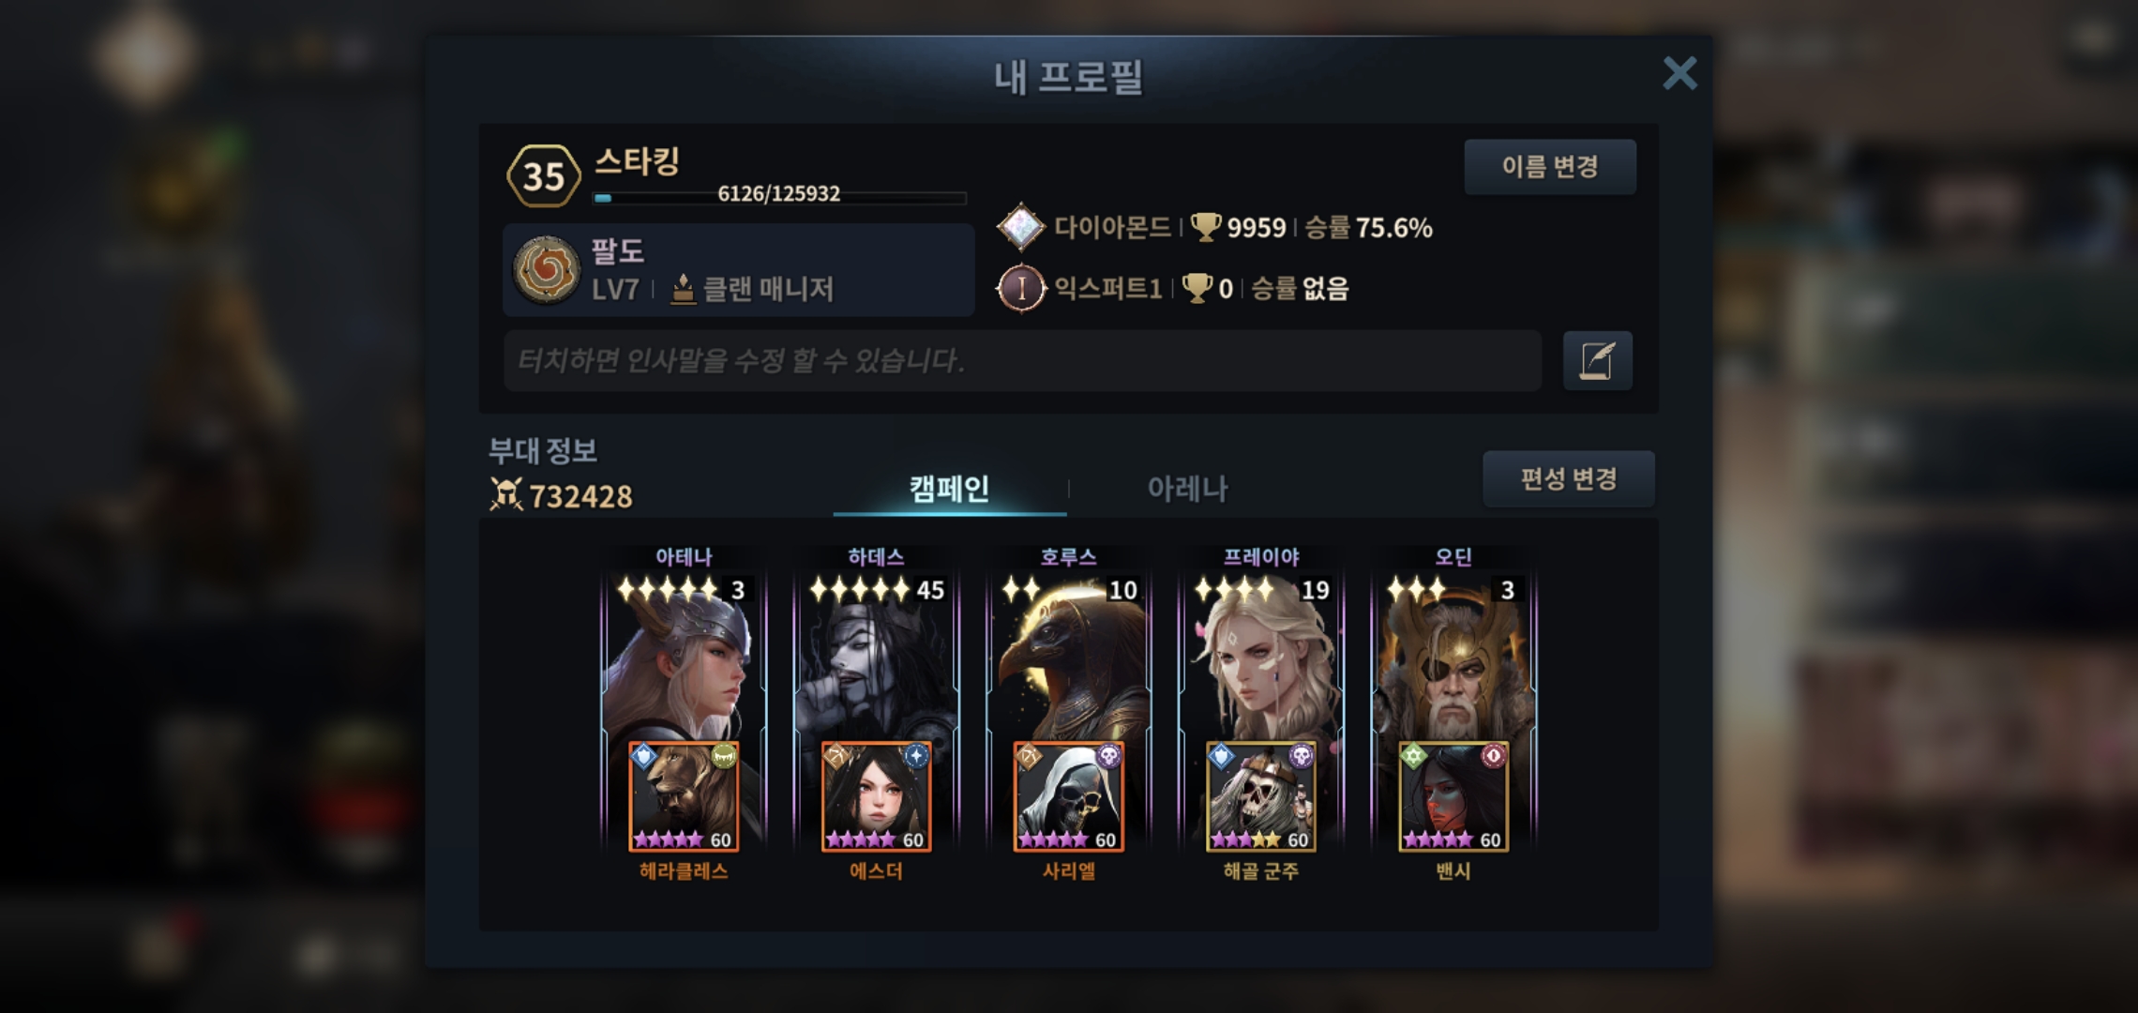The height and width of the screenshot is (1013, 2138).
Task: Click the 헤라클레스 unit thumbnail
Action: (684, 796)
